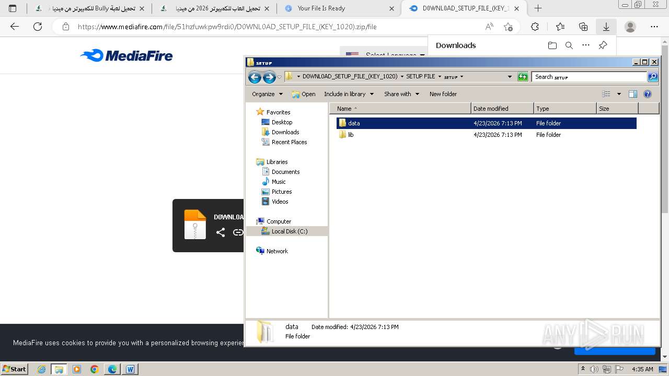
Task: Click inside the Search SETUP field
Action: (589, 77)
